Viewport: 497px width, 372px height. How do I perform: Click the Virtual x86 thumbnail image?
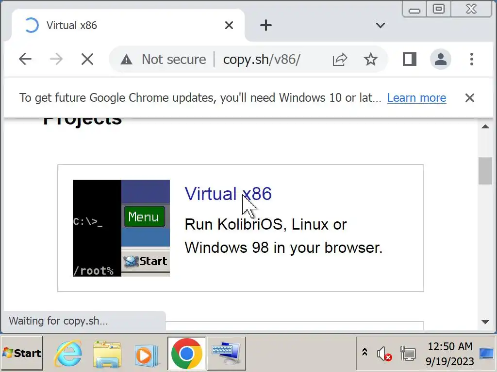pyautogui.click(x=121, y=228)
